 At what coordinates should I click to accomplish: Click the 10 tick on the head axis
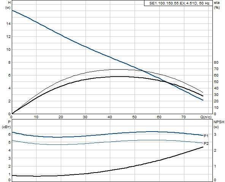(x=8, y=50)
